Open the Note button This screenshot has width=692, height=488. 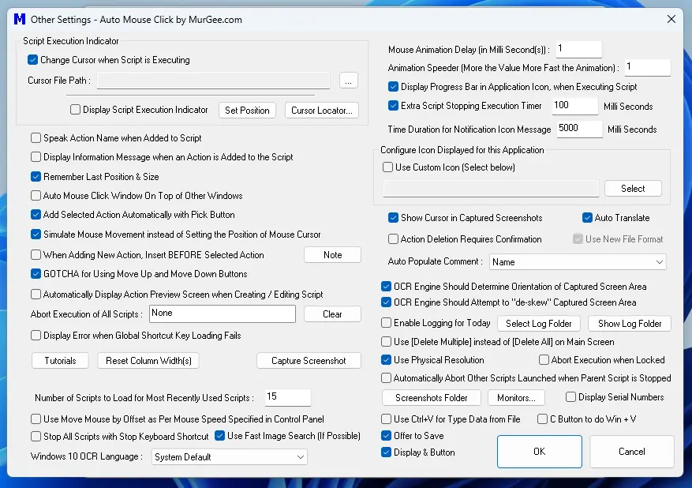click(332, 255)
